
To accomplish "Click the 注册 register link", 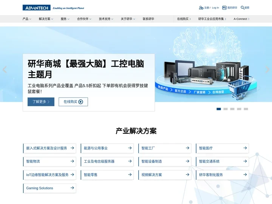I will [x=206, y=8].
